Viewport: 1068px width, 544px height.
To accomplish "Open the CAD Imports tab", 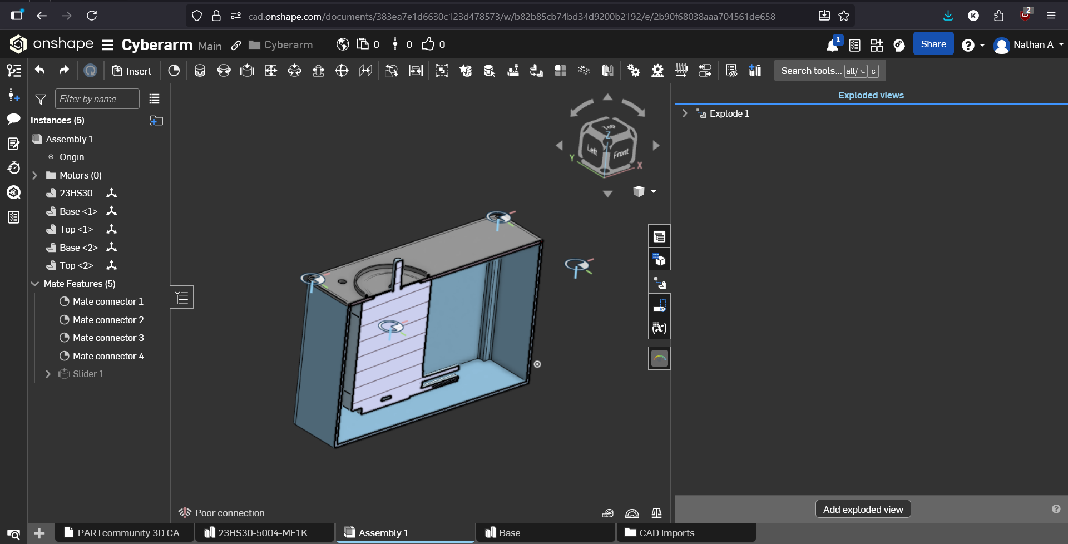I will (x=666, y=533).
